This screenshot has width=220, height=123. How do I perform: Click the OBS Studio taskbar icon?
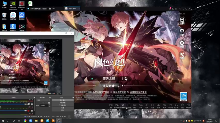click(x=59, y=121)
